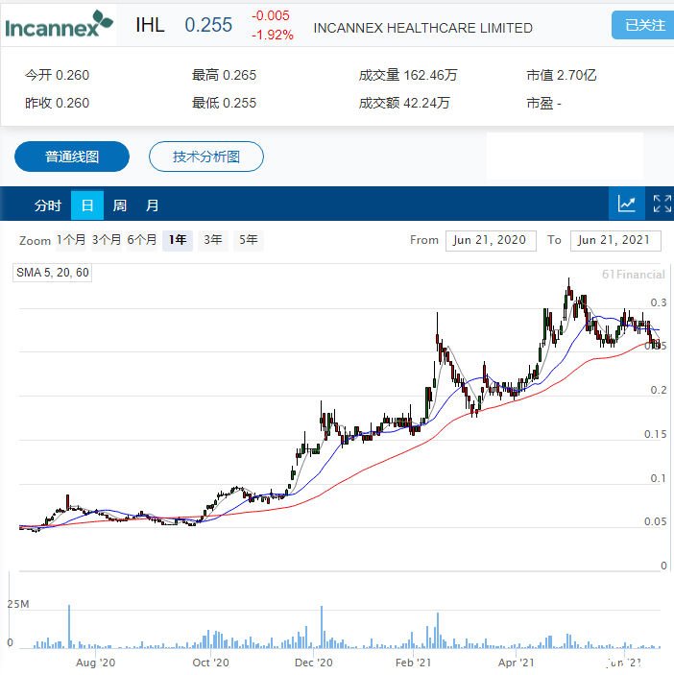Edit the To date field
The image size is (674, 675).
pos(615,240)
